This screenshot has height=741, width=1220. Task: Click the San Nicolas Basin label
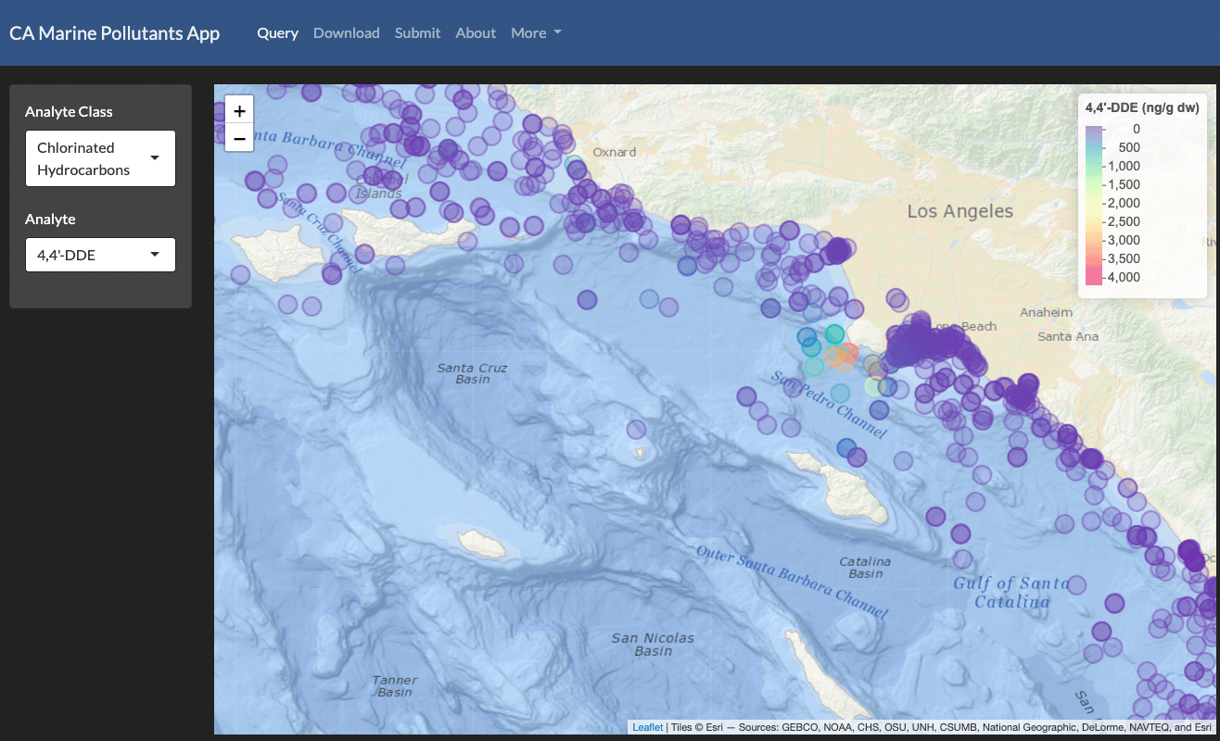coord(653,644)
